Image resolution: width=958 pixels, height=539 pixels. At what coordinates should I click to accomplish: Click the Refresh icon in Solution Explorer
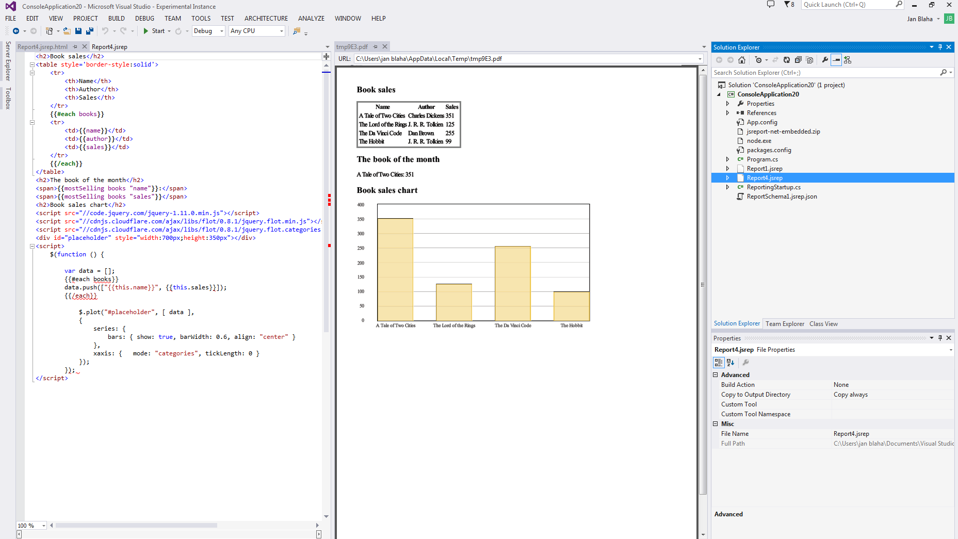pos(787,60)
